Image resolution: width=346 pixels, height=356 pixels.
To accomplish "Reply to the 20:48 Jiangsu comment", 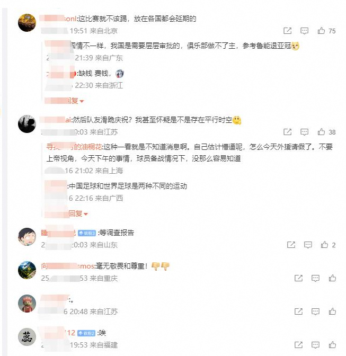I will pyautogui.click(x=315, y=311).
